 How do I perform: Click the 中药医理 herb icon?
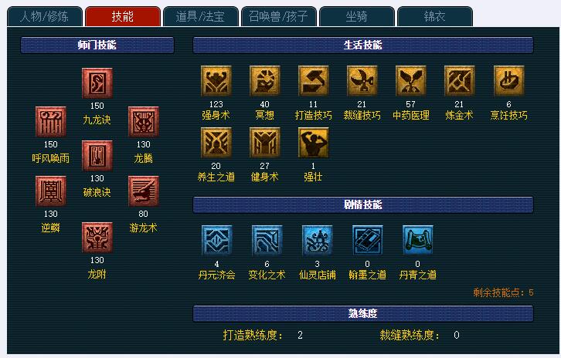(411, 81)
